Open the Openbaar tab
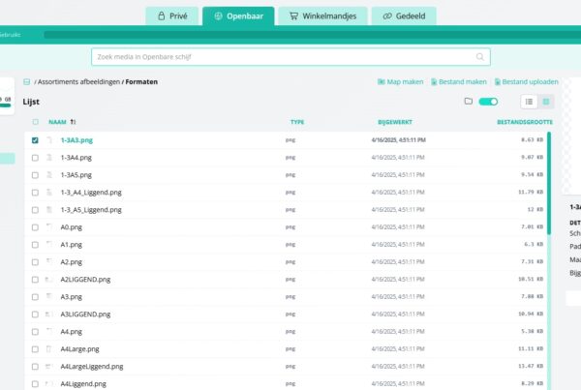 click(x=238, y=15)
